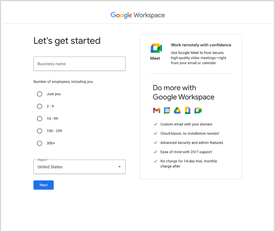The image size is (275, 232).
Task: Click the Meet label under the icon
Action: pyautogui.click(x=155, y=58)
